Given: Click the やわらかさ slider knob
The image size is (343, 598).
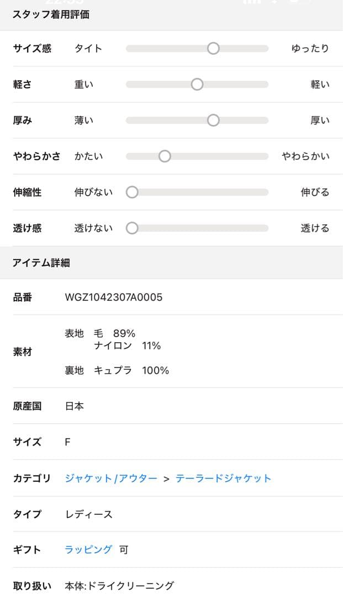Looking at the screenshot, I should click(x=165, y=157).
